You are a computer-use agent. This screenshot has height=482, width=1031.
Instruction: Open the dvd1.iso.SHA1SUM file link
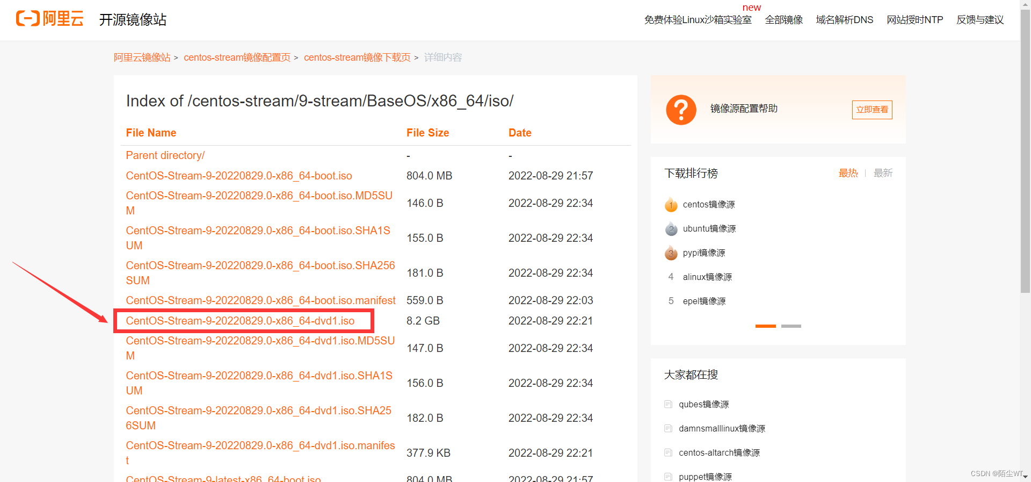click(259, 383)
